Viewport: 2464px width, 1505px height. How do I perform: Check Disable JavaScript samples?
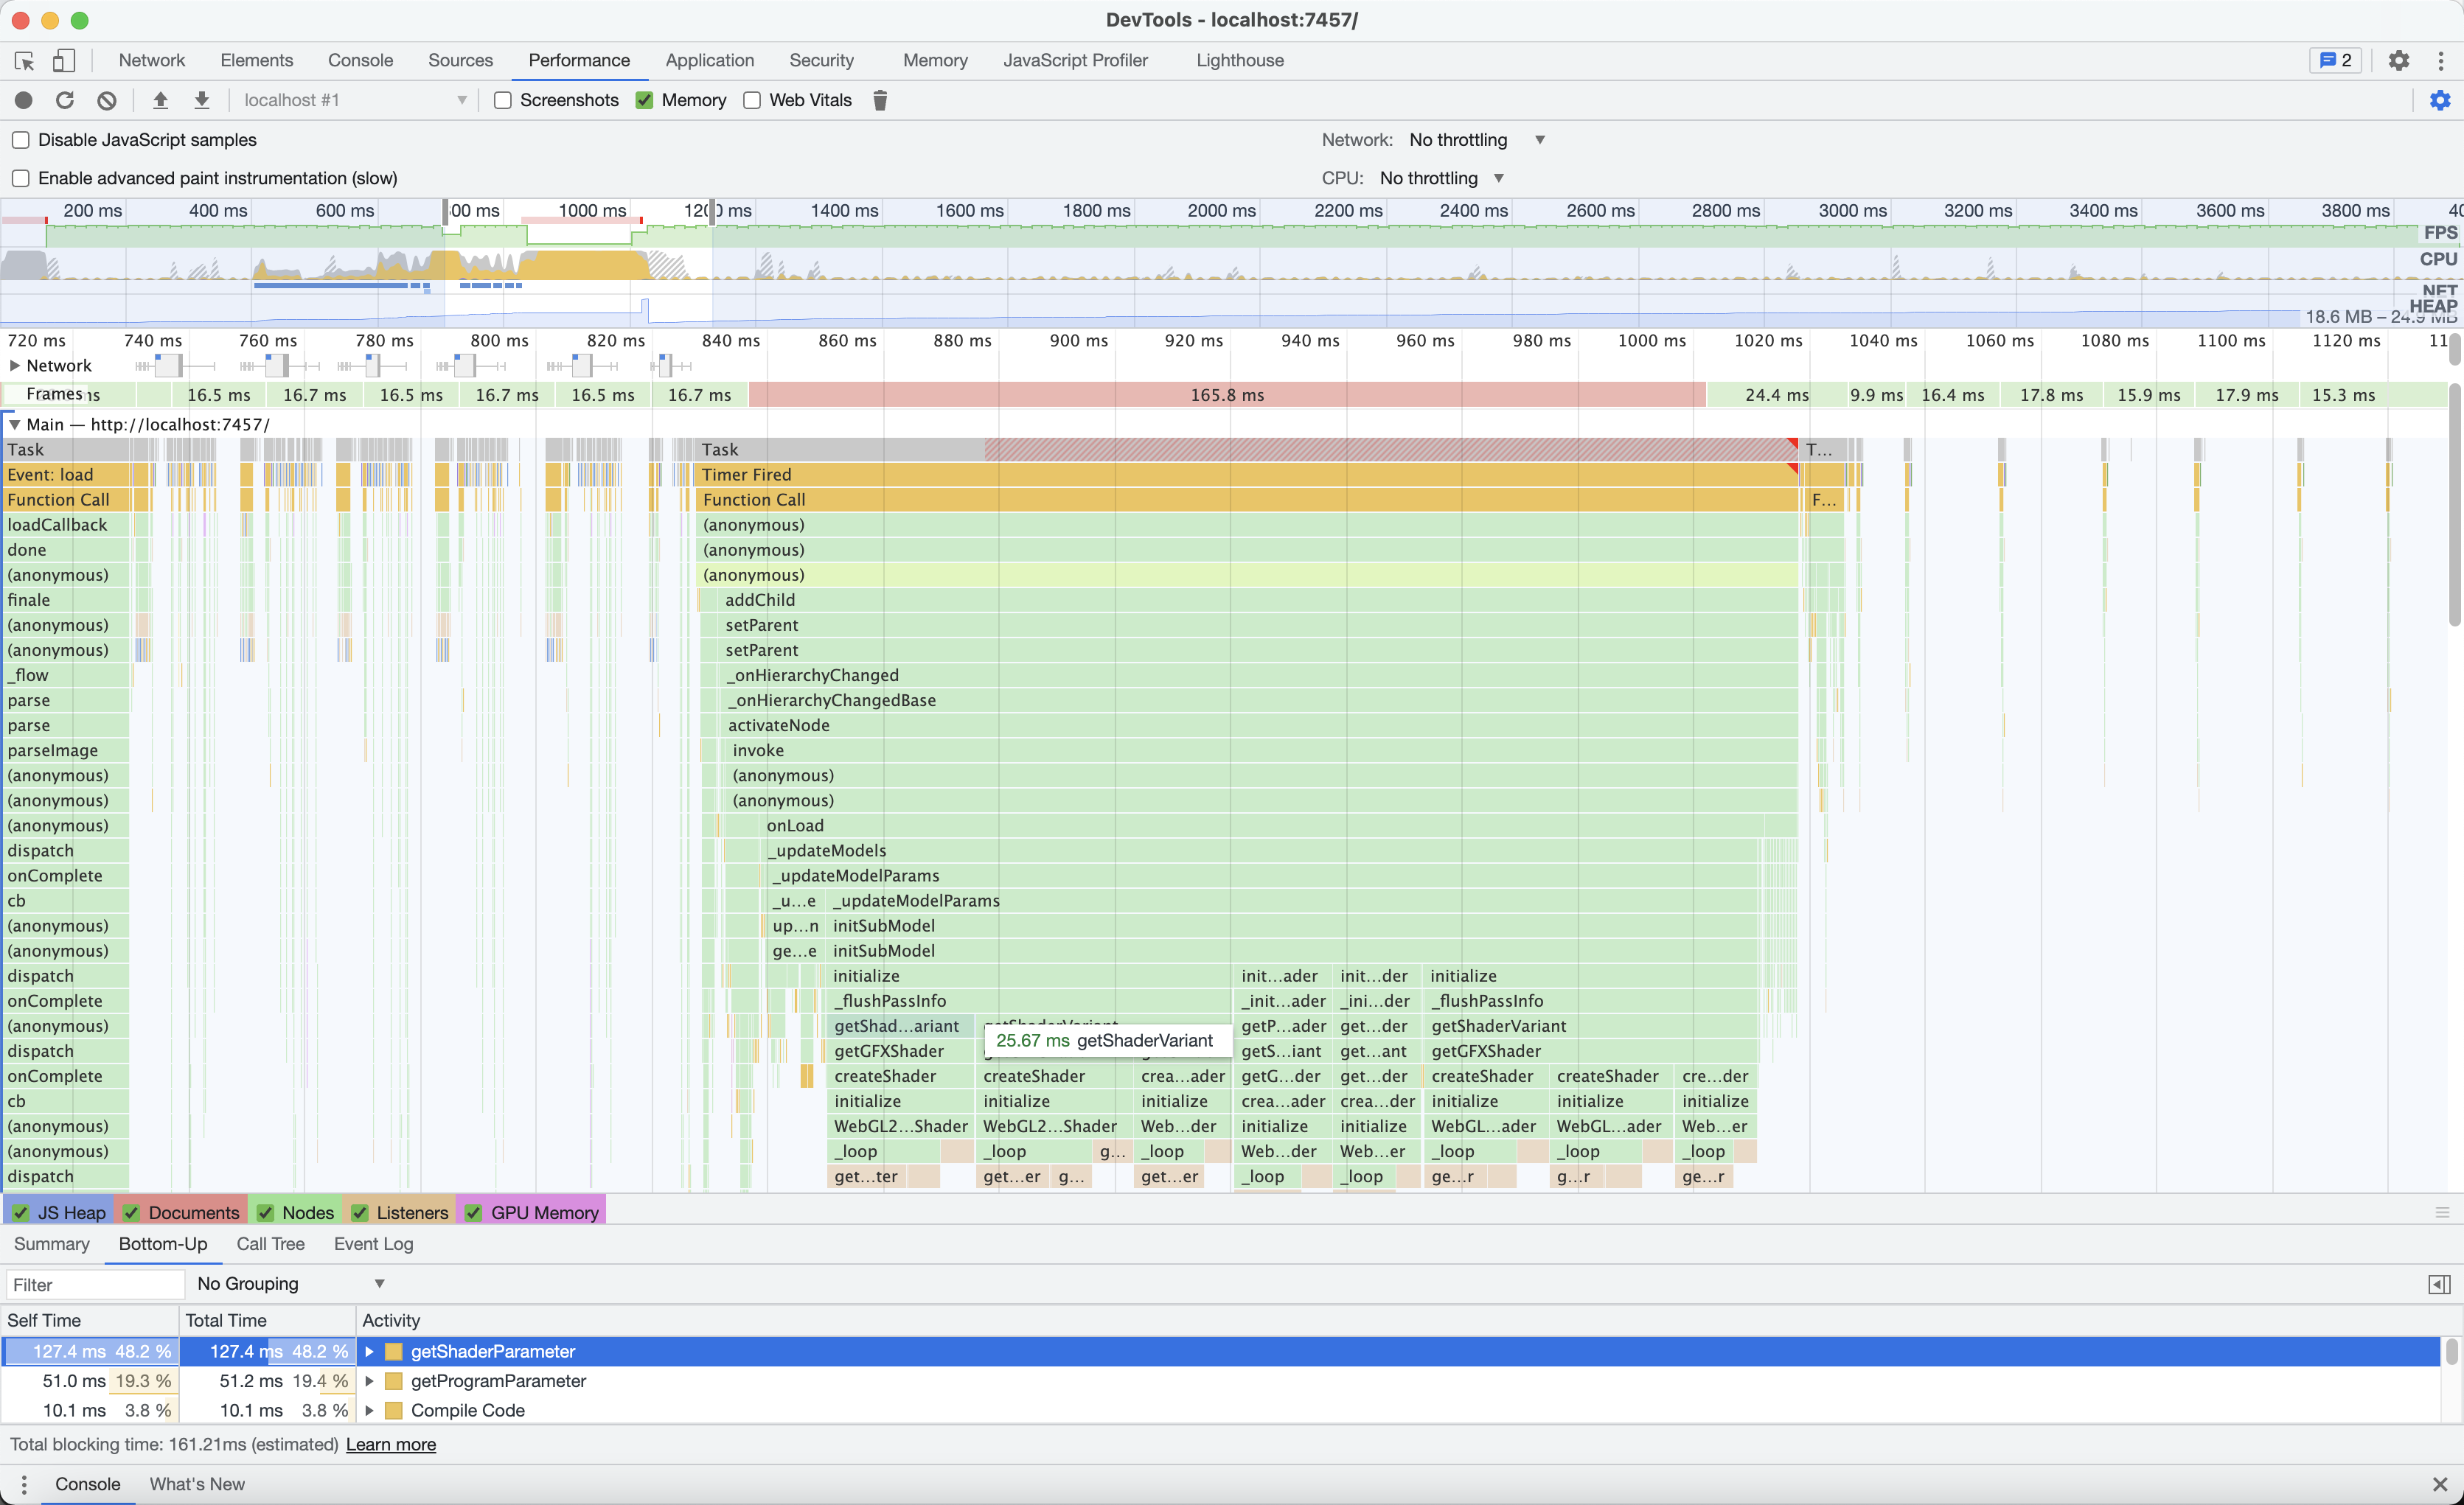click(21, 140)
